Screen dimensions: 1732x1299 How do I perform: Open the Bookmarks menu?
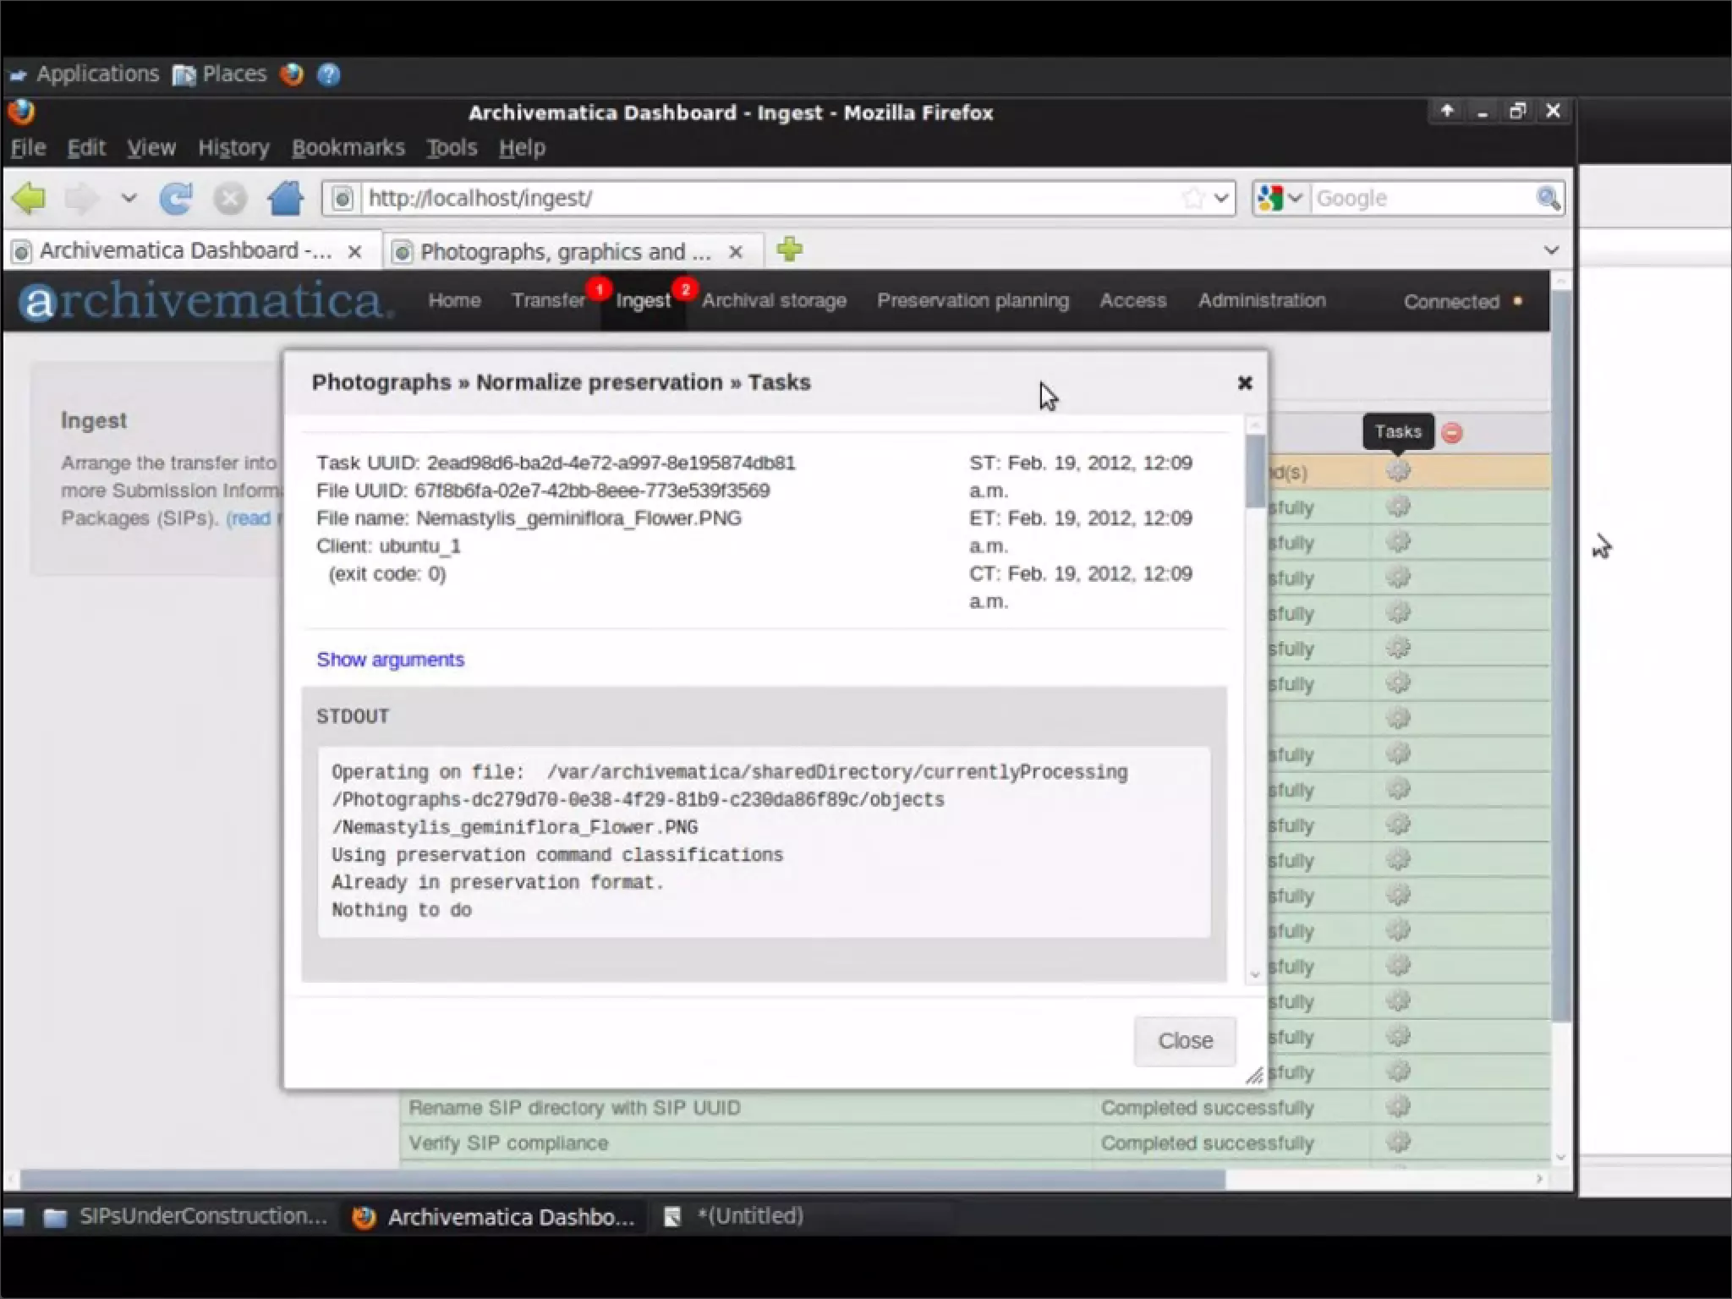coord(348,148)
